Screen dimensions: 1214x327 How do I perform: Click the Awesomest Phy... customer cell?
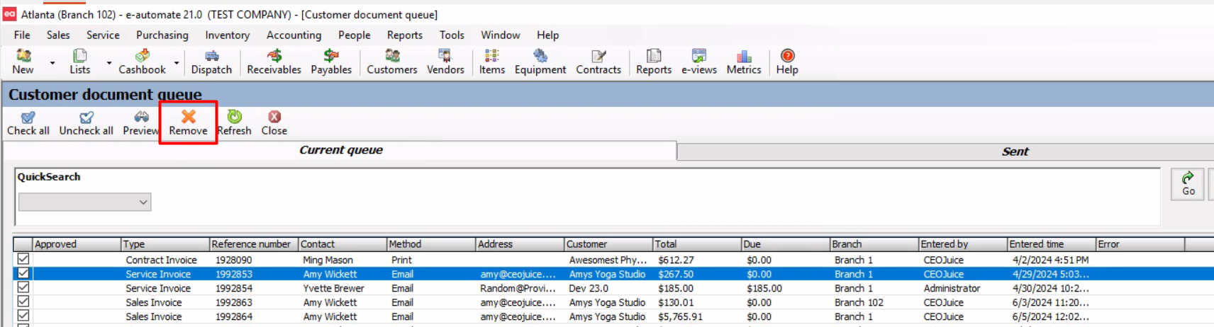tap(608, 260)
